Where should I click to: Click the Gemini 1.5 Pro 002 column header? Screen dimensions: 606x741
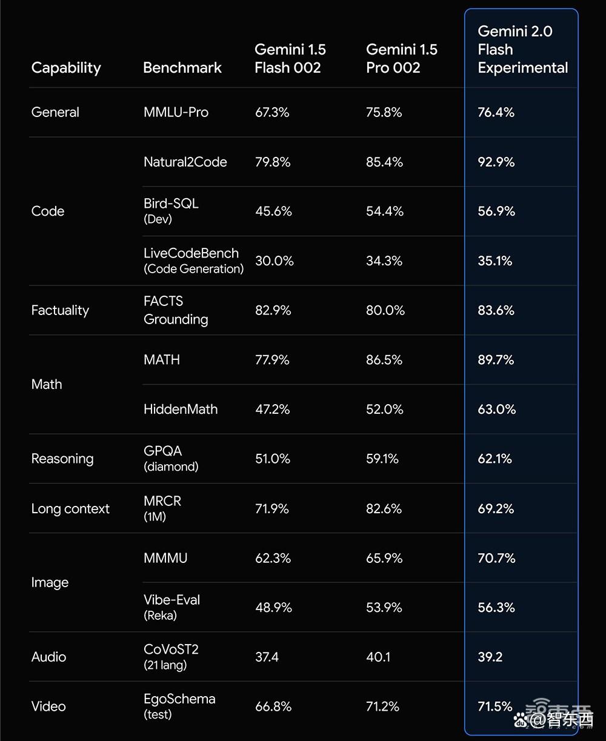point(402,58)
